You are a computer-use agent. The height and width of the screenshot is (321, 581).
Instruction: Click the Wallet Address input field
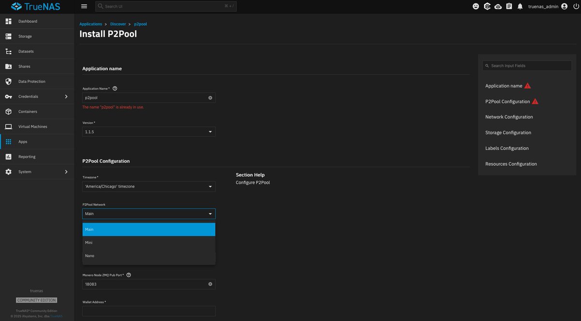[x=149, y=311]
